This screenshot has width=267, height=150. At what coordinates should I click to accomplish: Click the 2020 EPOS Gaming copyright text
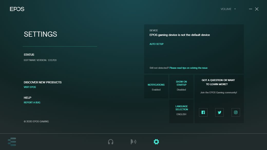coord(36,122)
